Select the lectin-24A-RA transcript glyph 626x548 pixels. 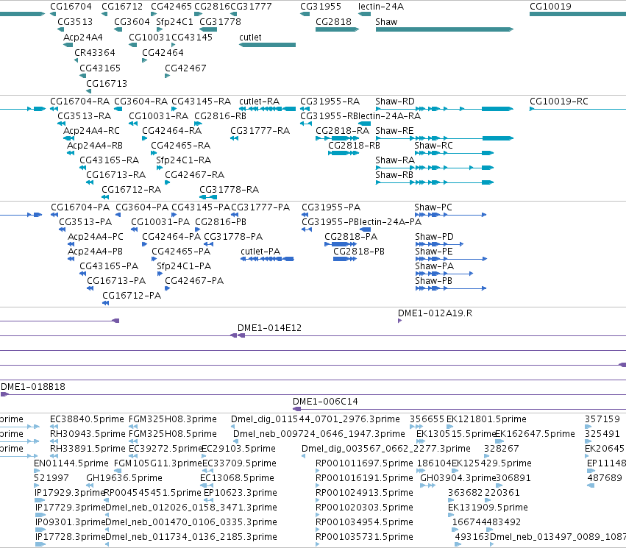click(365, 124)
